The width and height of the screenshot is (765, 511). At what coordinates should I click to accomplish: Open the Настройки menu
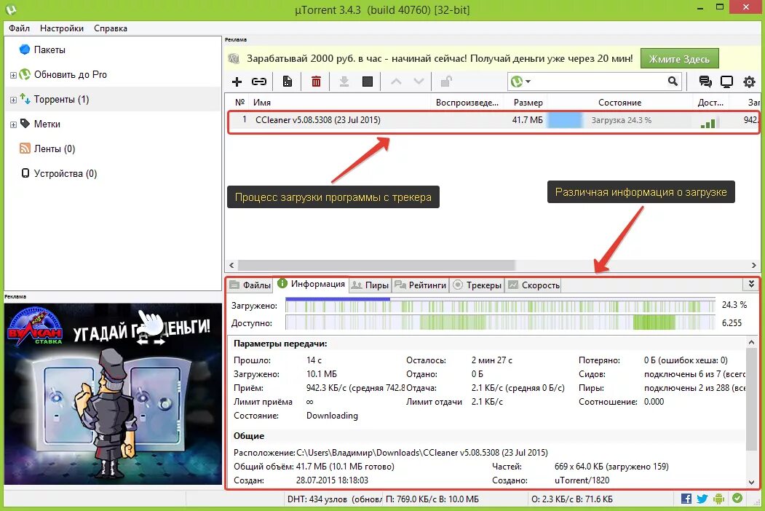61,28
